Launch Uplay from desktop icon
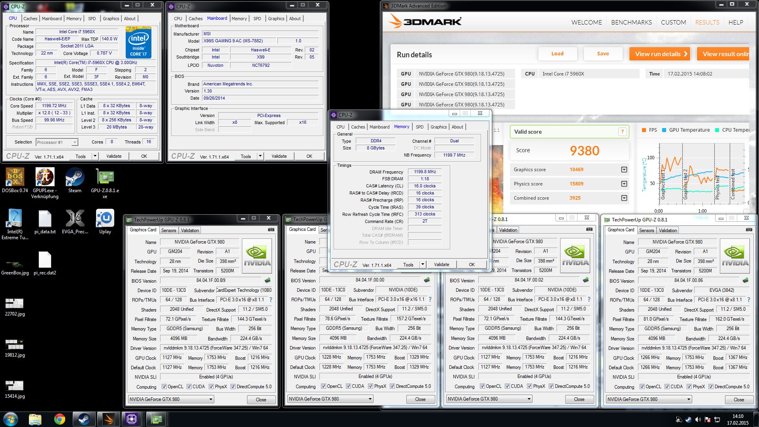 tap(105, 221)
